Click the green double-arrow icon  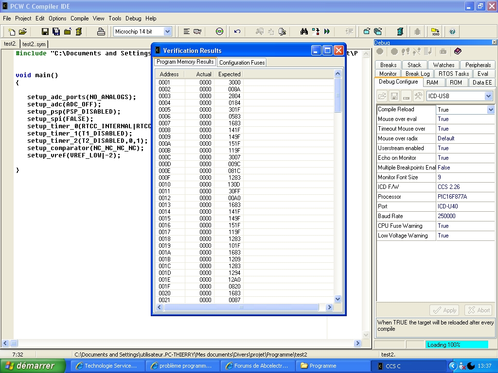pyautogui.click(x=327, y=32)
